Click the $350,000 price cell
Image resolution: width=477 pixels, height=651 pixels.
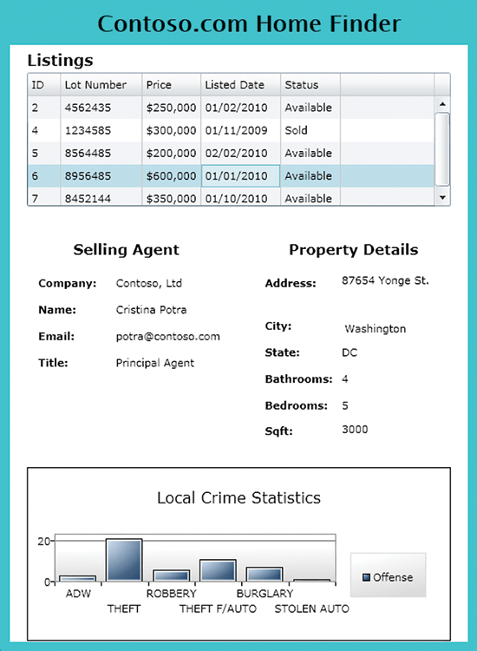click(x=172, y=197)
